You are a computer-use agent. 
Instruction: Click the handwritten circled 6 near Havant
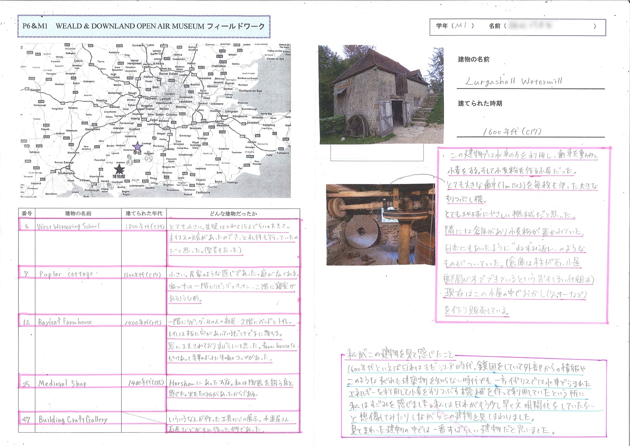tap(112, 187)
